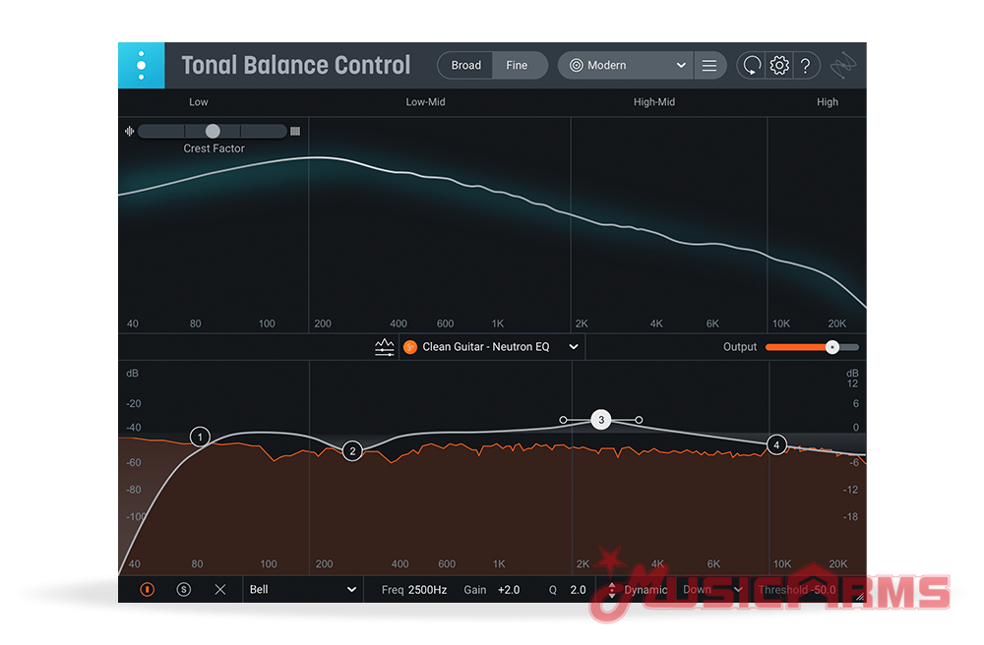This screenshot has height=645, width=984.
Task: Switch to Broad view
Action: pos(466,66)
